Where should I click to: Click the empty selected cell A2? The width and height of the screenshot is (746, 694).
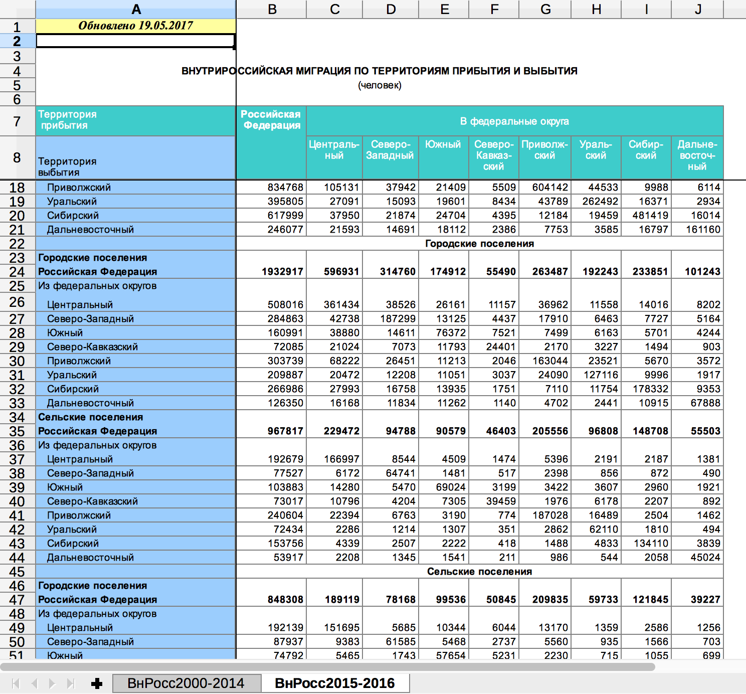pos(135,41)
